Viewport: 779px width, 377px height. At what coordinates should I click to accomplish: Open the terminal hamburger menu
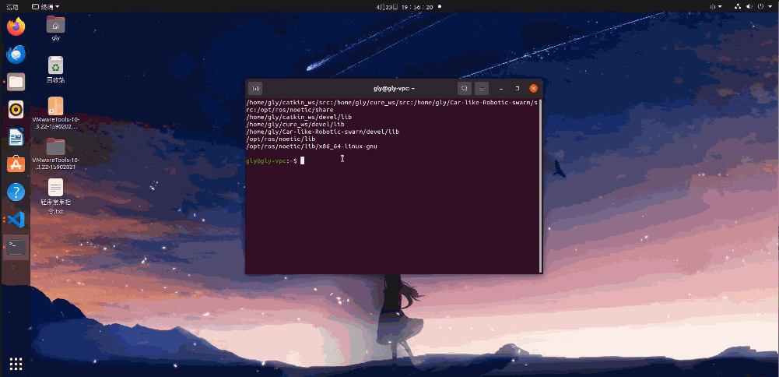[x=482, y=89]
